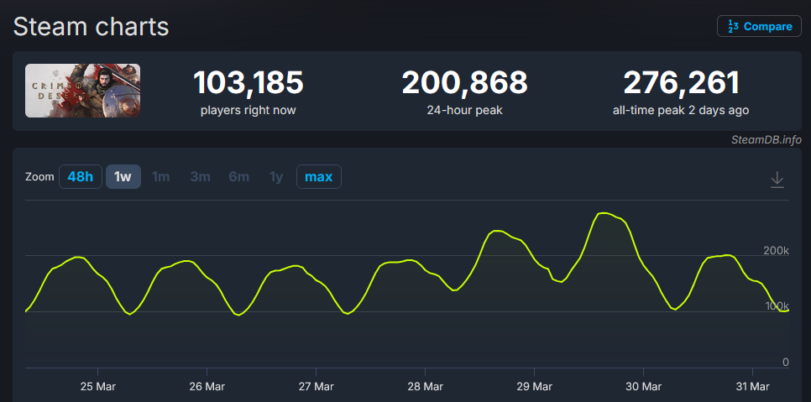Click the 200k y-axis label
Screen dimensions: 811x402
click(x=776, y=251)
